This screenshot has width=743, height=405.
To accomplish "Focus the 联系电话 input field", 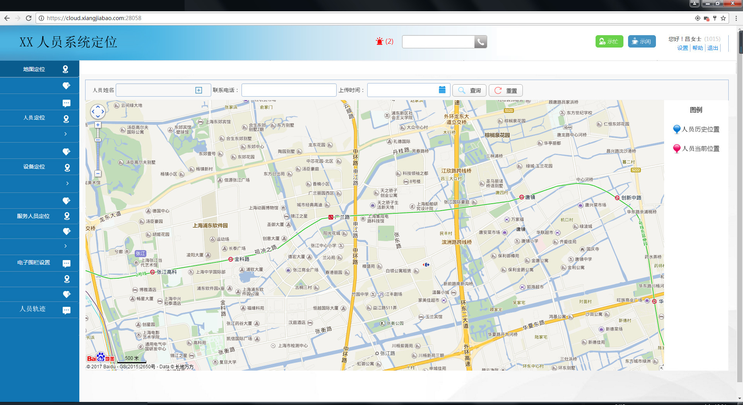I will point(289,90).
